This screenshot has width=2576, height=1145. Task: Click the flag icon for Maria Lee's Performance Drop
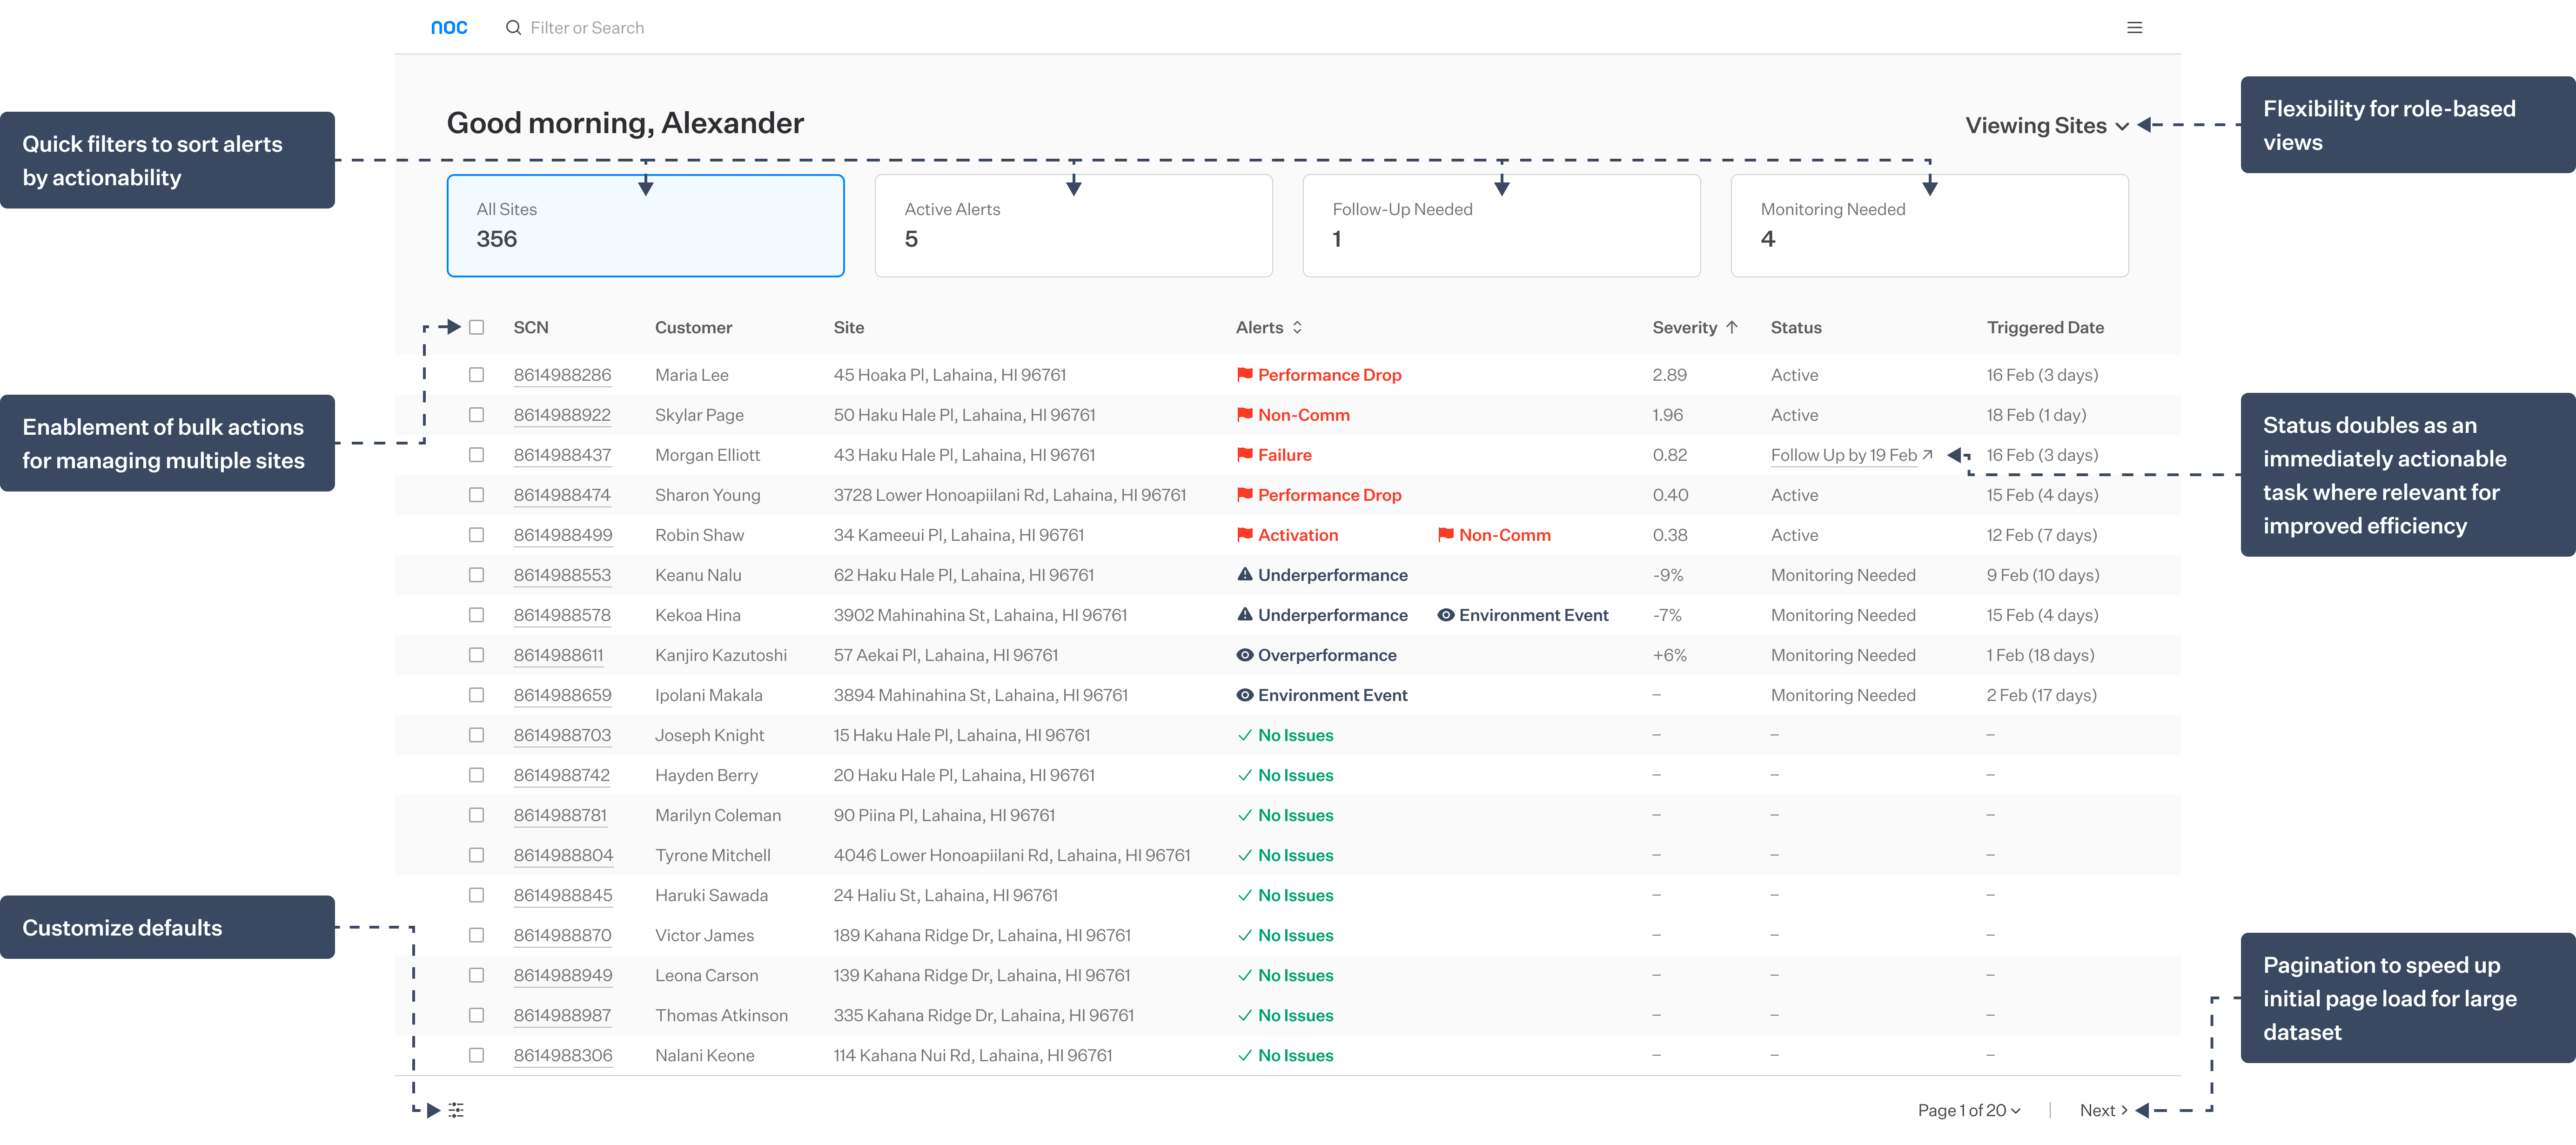click(1245, 375)
